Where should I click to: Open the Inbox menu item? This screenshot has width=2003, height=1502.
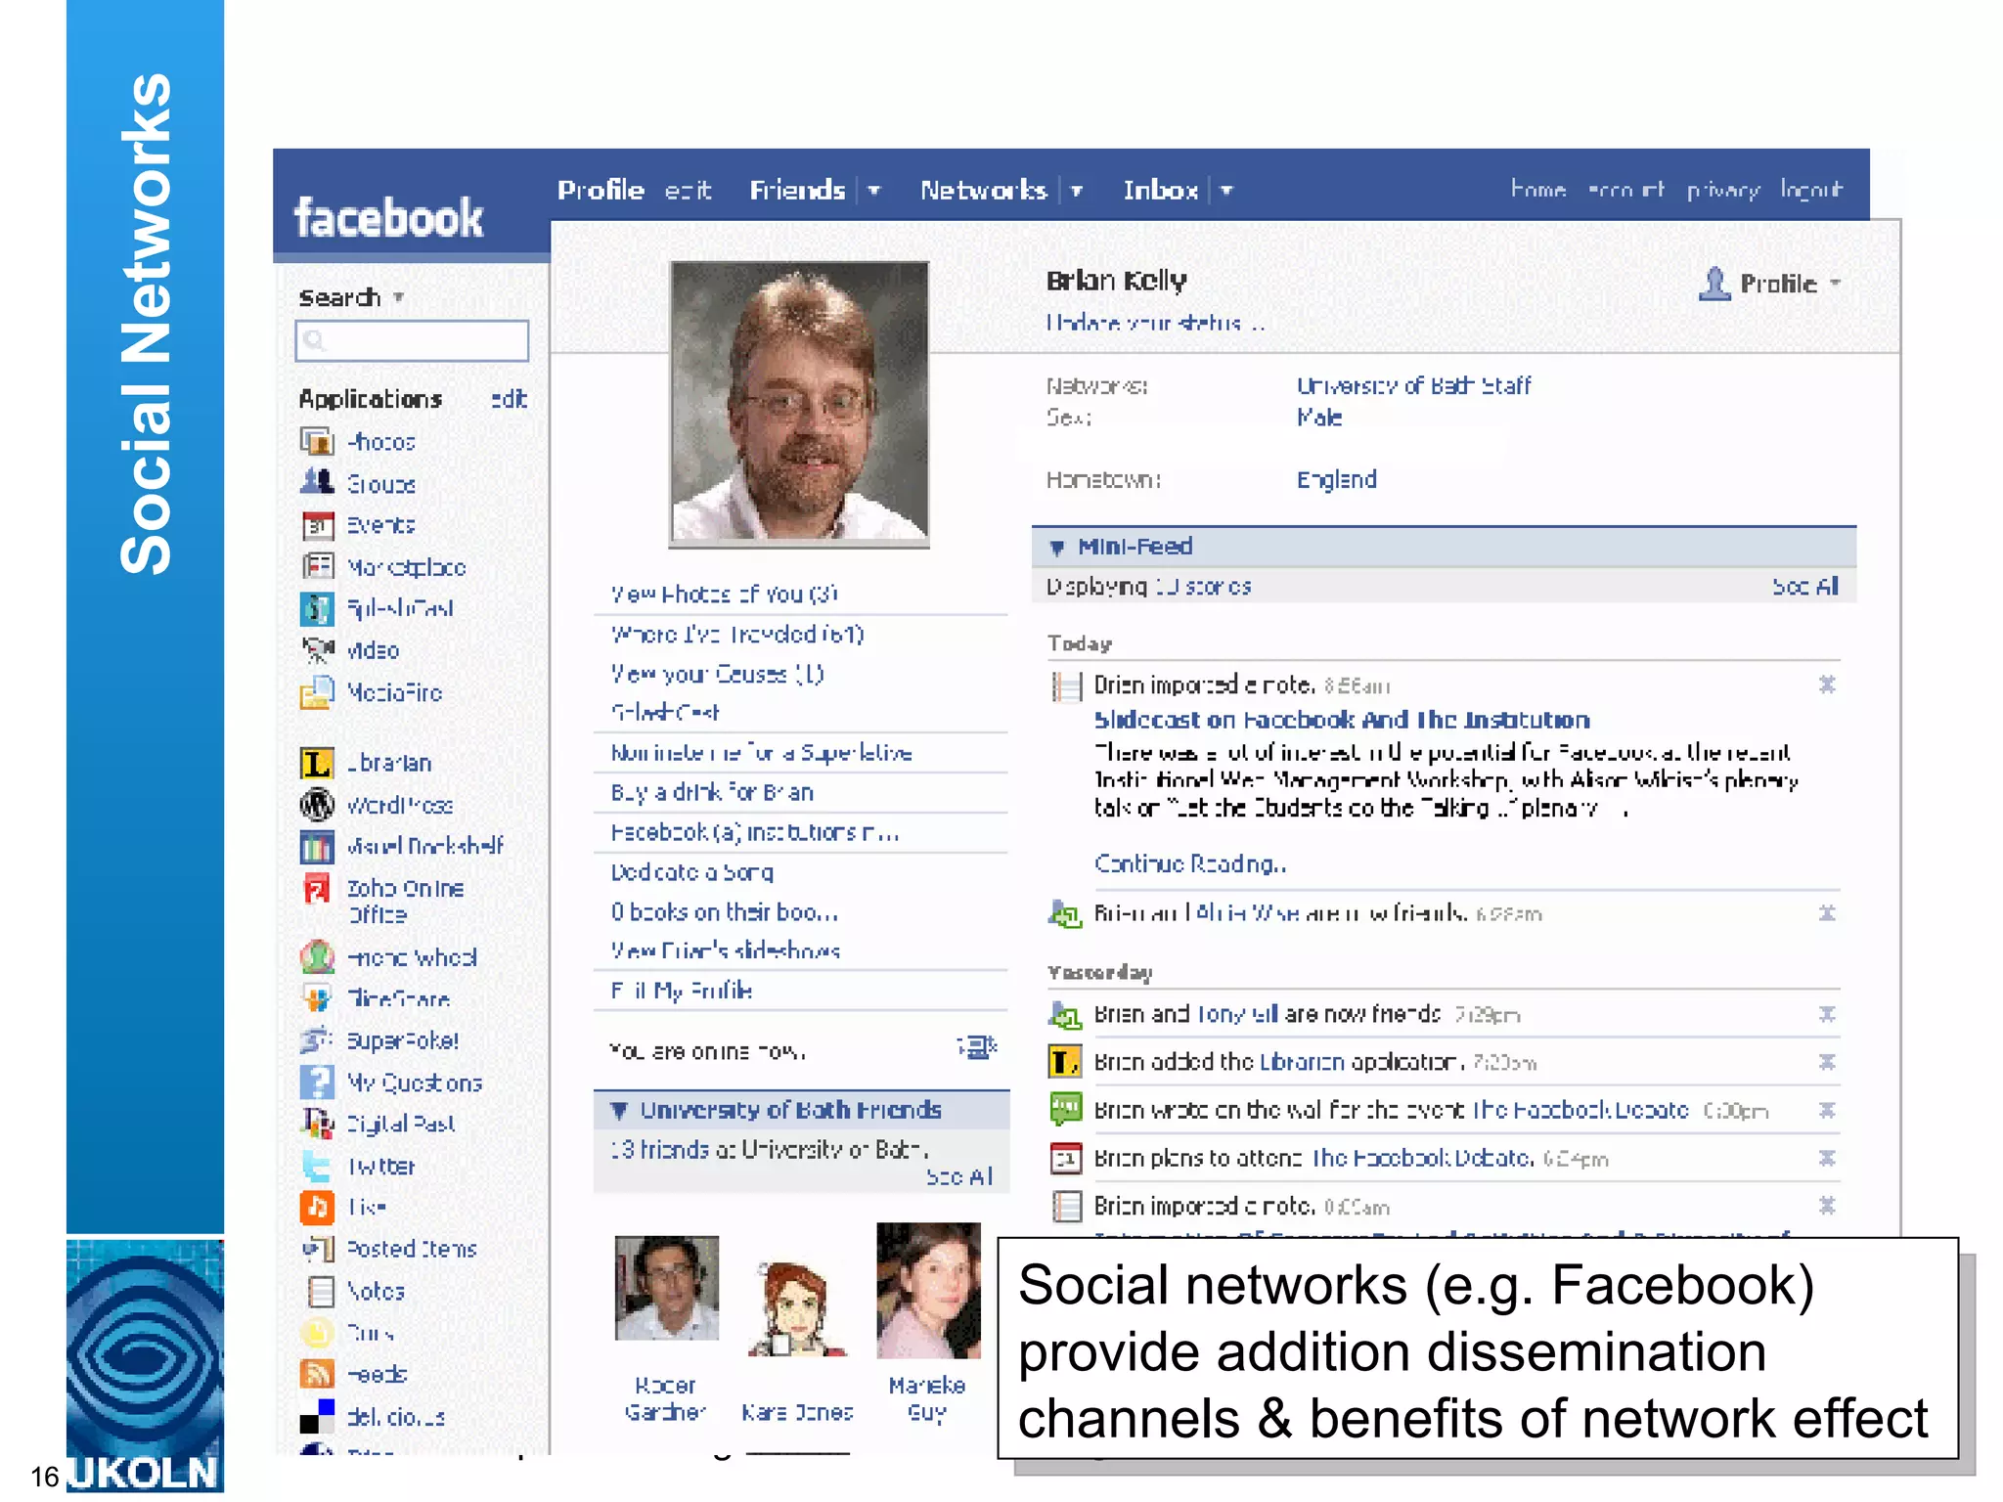point(1161,190)
